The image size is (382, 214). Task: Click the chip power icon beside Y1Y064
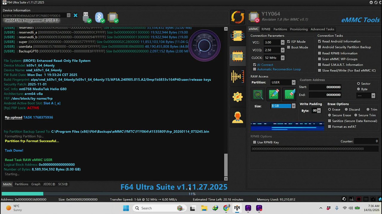point(254,17)
